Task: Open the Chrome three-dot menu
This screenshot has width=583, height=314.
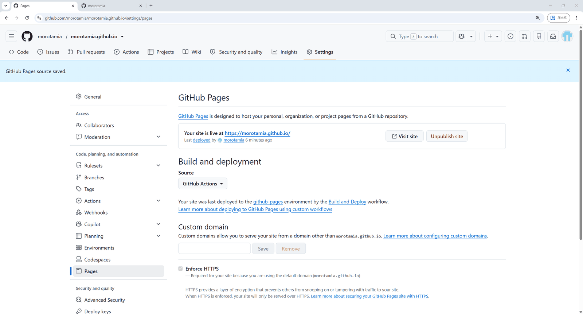Action: (x=576, y=18)
